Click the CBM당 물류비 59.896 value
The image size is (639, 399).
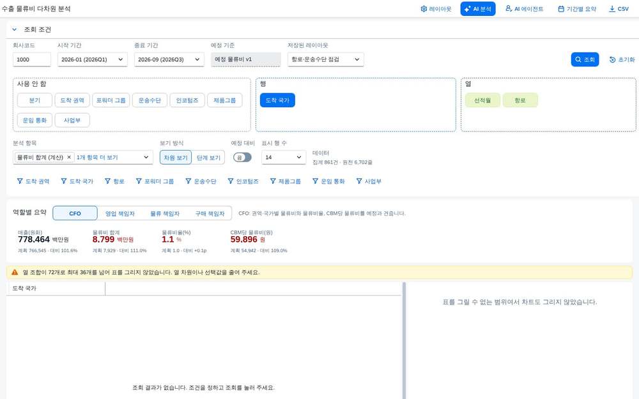coord(248,239)
